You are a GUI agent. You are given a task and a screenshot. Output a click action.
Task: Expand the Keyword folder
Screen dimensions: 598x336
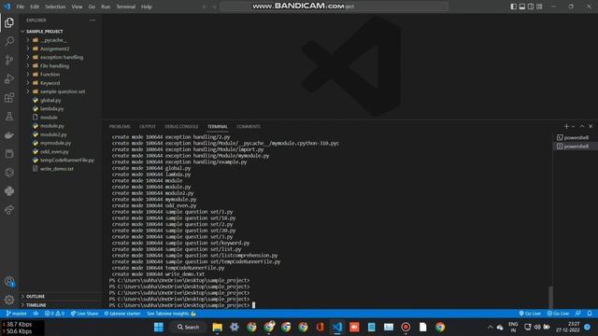tap(50, 83)
